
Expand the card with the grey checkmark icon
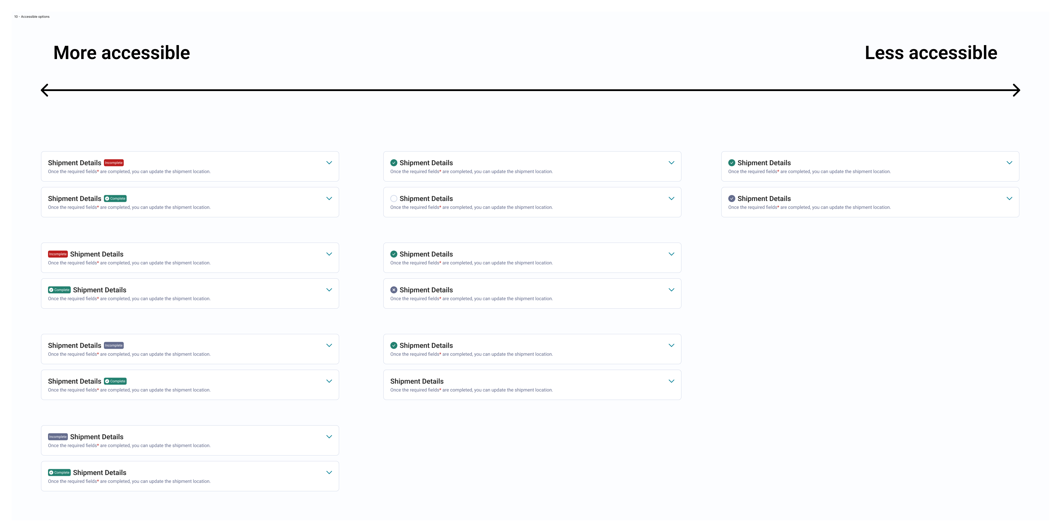point(1009,198)
